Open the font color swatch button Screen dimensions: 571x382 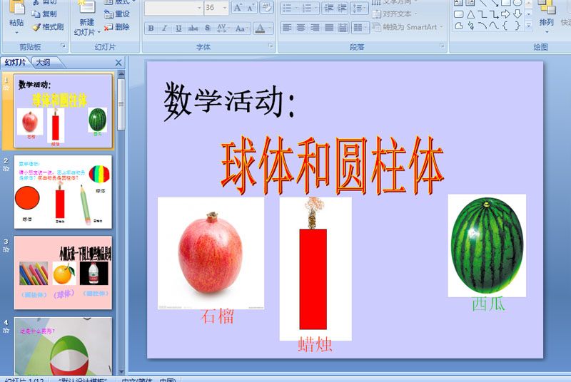coord(260,29)
